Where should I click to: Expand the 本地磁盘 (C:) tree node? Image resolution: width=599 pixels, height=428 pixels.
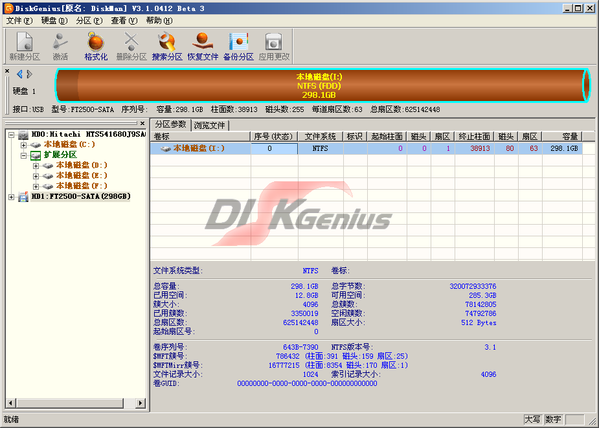click(24, 145)
